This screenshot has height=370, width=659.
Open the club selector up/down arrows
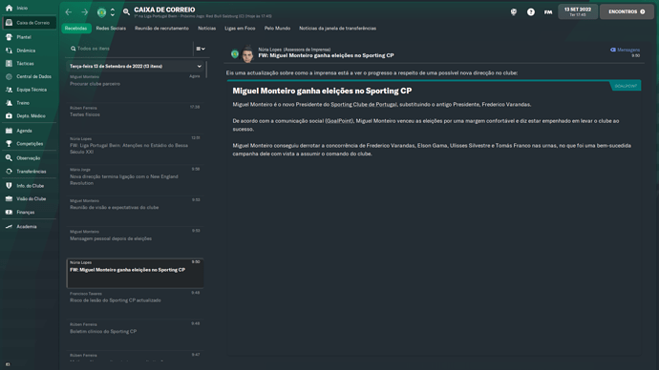tap(112, 12)
